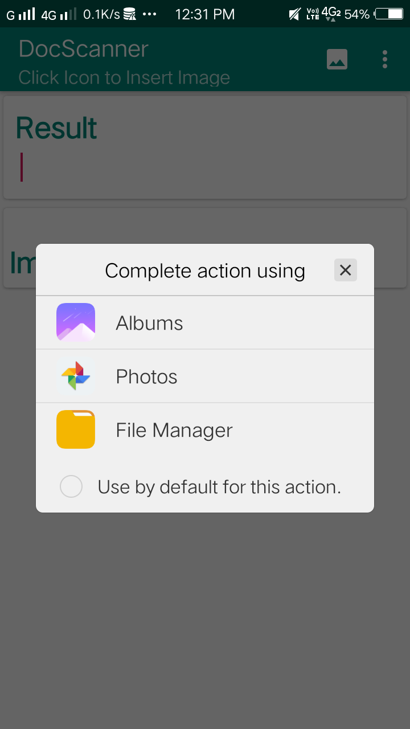
Task: Tap the radio circle next to the default option
Action: click(x=71, y=486)
